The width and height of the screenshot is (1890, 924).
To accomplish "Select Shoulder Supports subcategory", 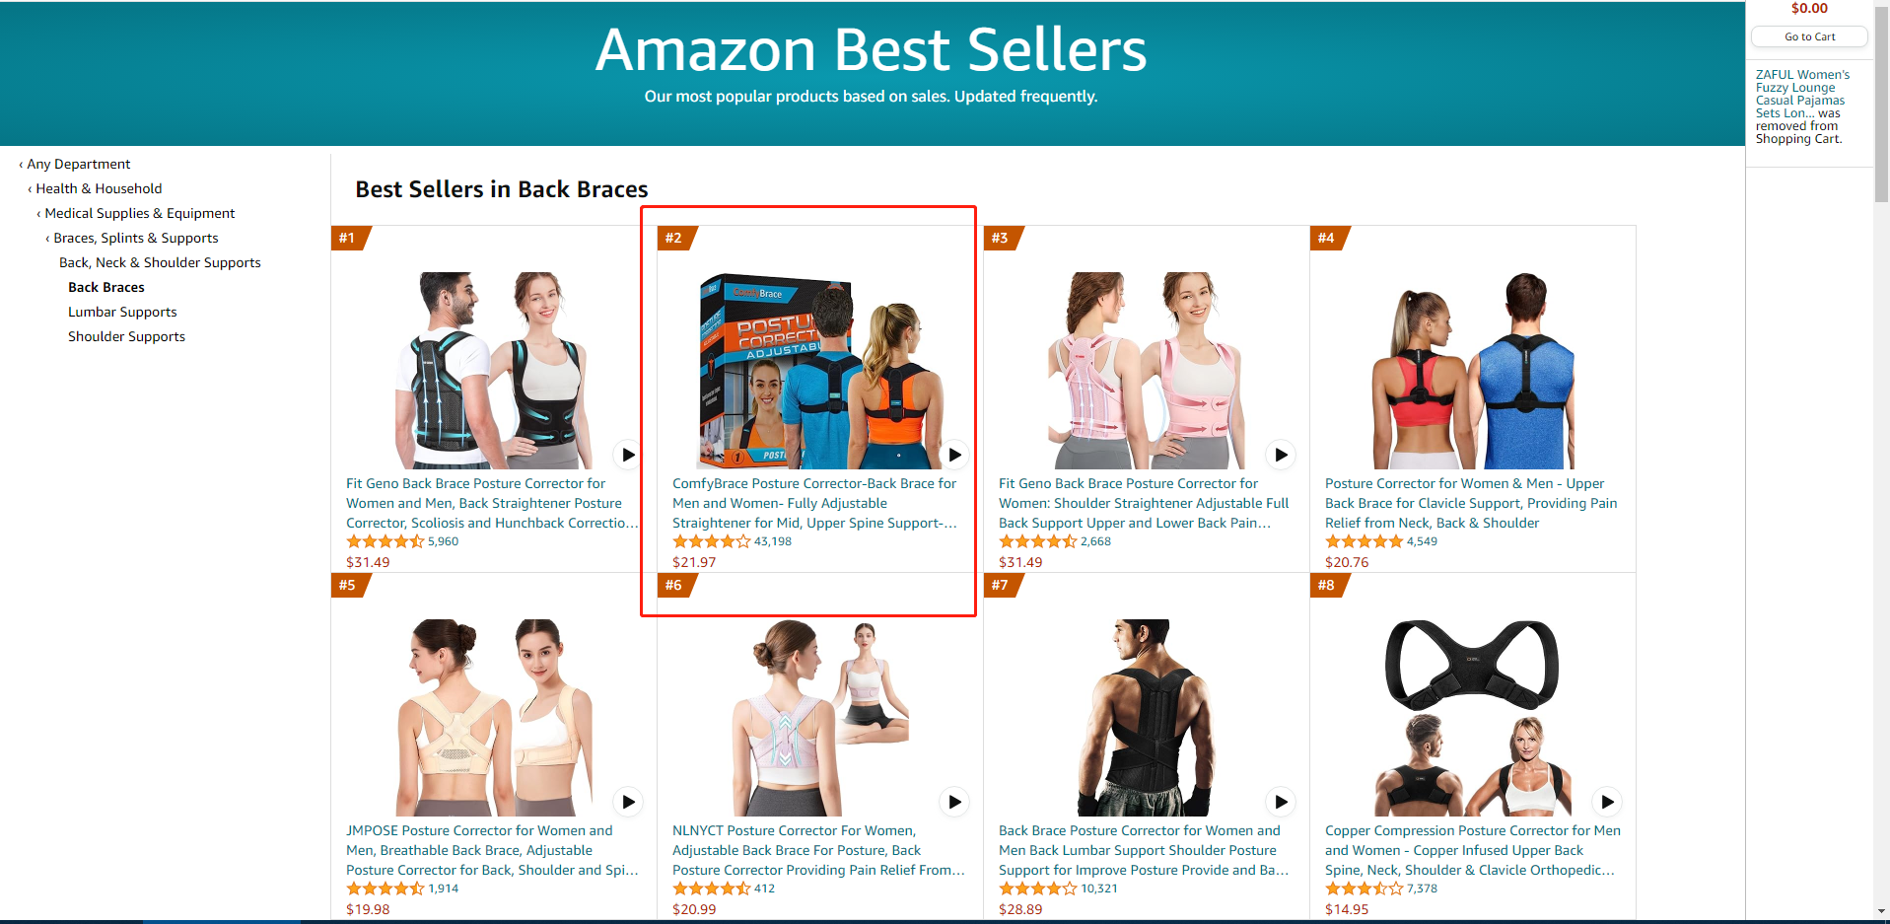I will tap(126, 336).
